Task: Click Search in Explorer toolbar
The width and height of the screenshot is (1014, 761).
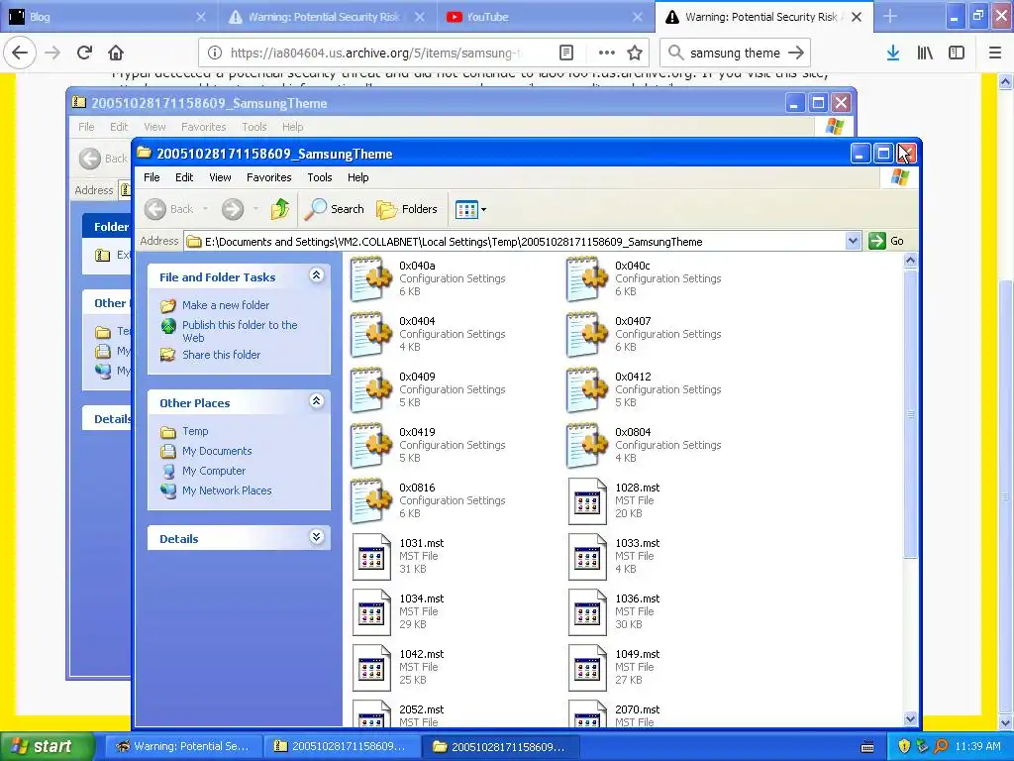Action: [x=335, y=209]
